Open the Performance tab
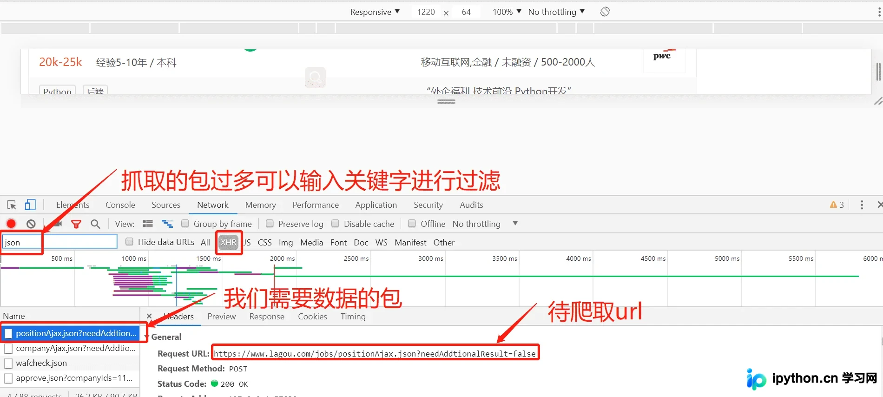Viewport: 883px width, 397px height. pos(316,205)
